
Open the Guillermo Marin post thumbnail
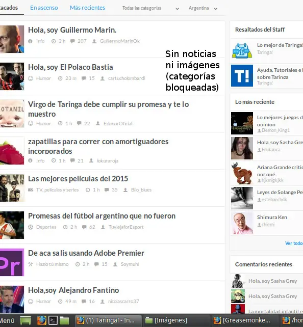(12, 39)
